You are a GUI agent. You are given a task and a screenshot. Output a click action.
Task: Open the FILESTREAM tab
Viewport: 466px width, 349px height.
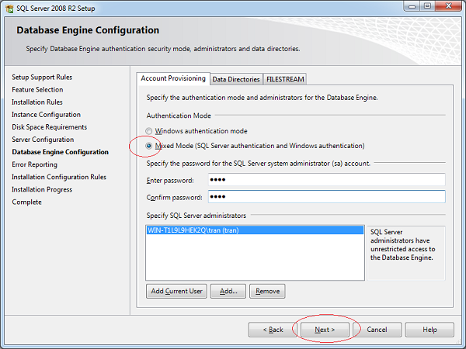285,79
